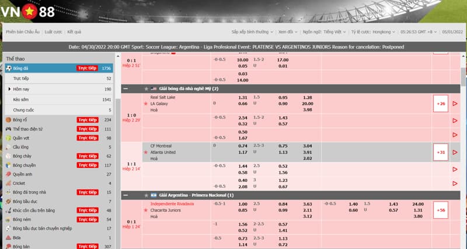Collapse the Giải bóng đá nhà nghề Mỹ section
Viewport: 467px width, 249px height.
(x=126, y=89)
